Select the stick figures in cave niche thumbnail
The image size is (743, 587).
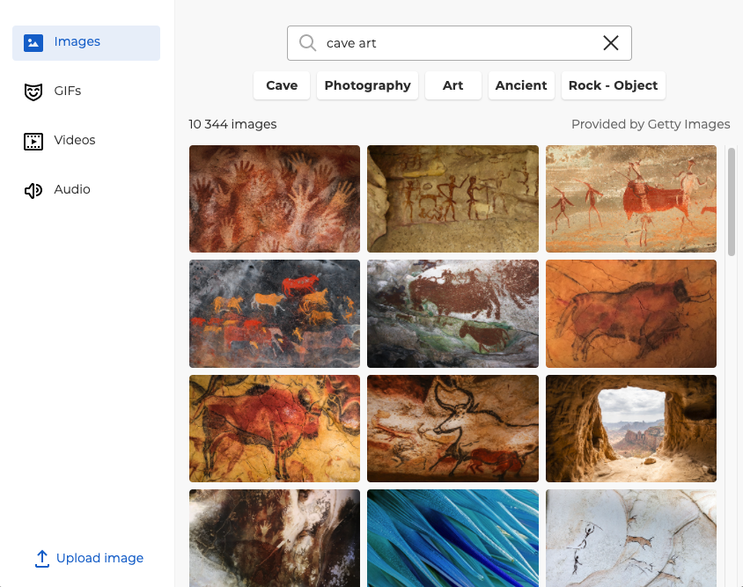[453, 199]
